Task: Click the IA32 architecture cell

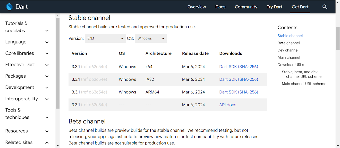Action: click(x=150, y=79)
